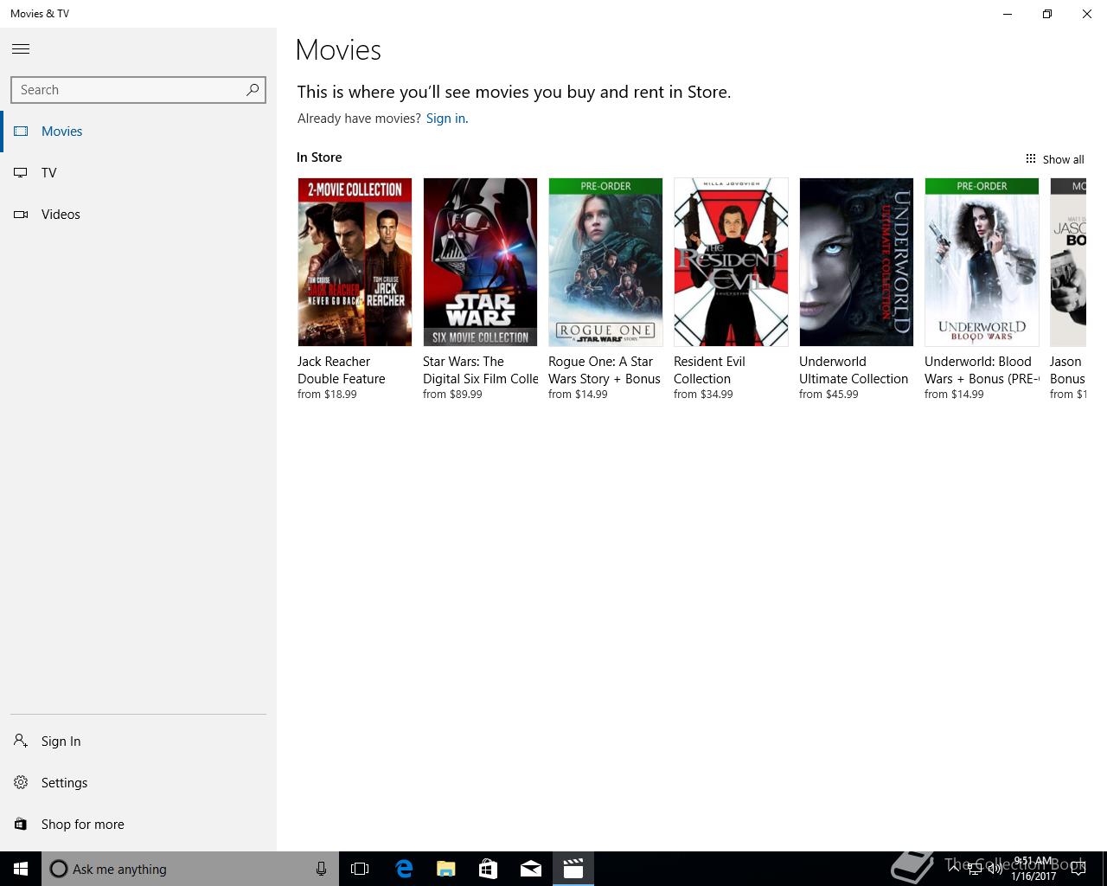Open Resident Evil Collection poster
Viewport: 1107px width, 886px height.
click(x=731, y=262)
